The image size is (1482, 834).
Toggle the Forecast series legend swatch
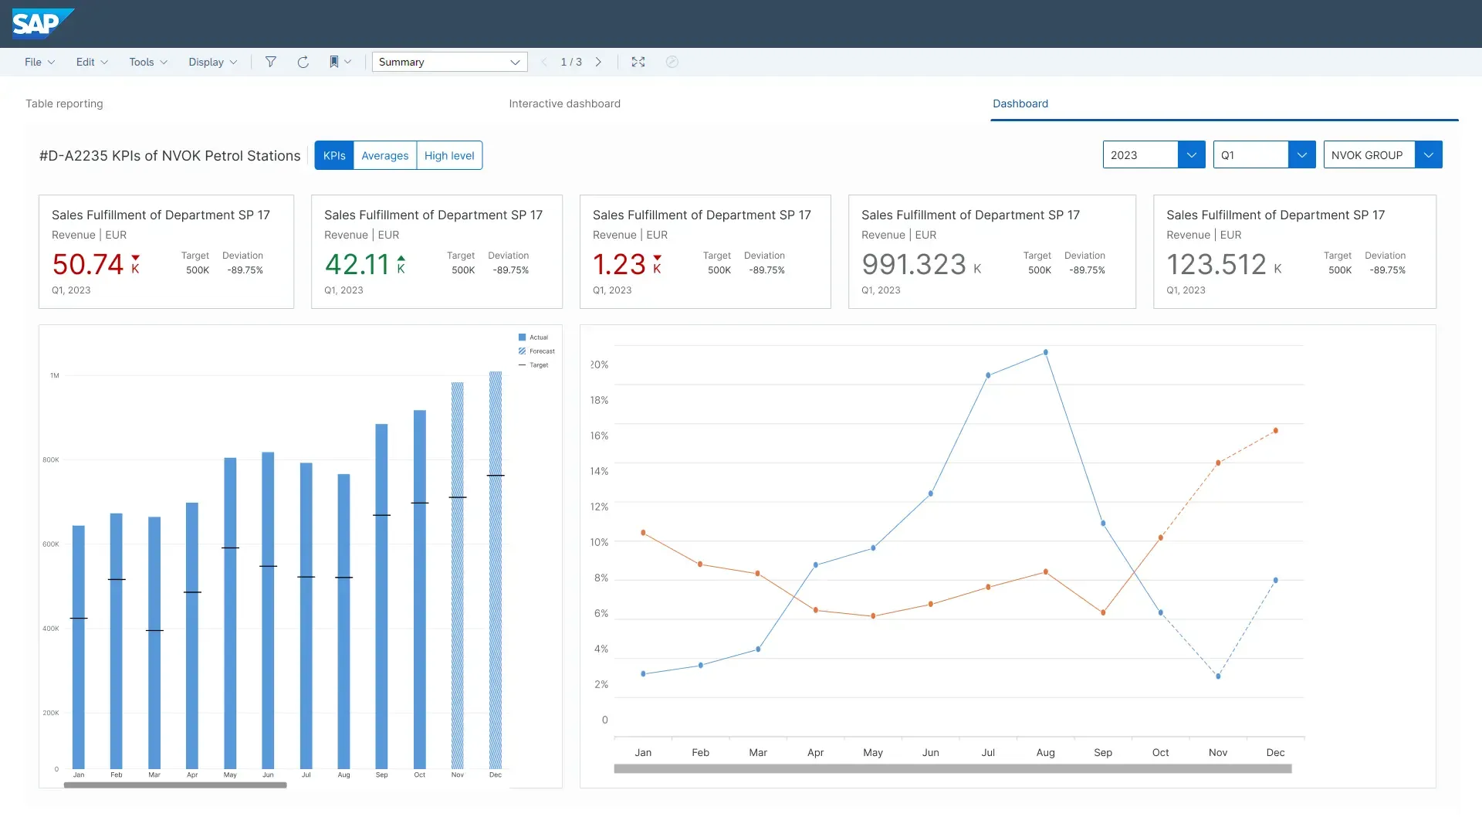pyautogui.click(x=523, y=351)
